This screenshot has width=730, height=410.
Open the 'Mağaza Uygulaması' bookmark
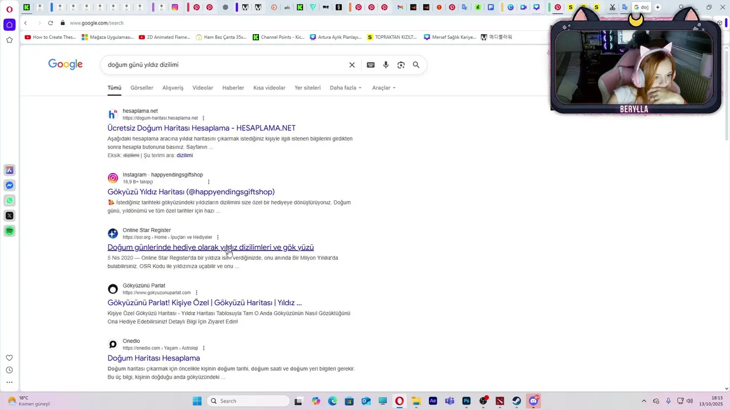click(x=107, y=37)
